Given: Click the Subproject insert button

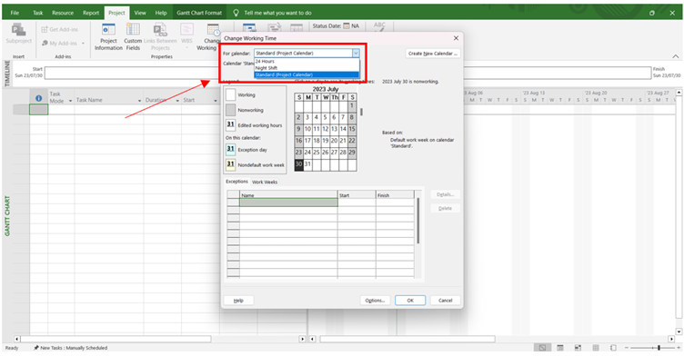Looking at the screenshot, I should pos(19,34).
